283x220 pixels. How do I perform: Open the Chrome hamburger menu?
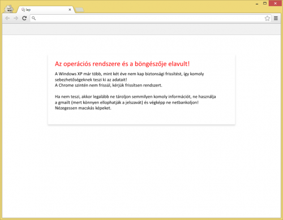click(276, 18)
